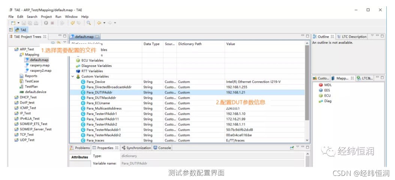Viewport: 395px width, 180px height.
Task: Select the TAE Project Trees tab
Action: [28, 37]
